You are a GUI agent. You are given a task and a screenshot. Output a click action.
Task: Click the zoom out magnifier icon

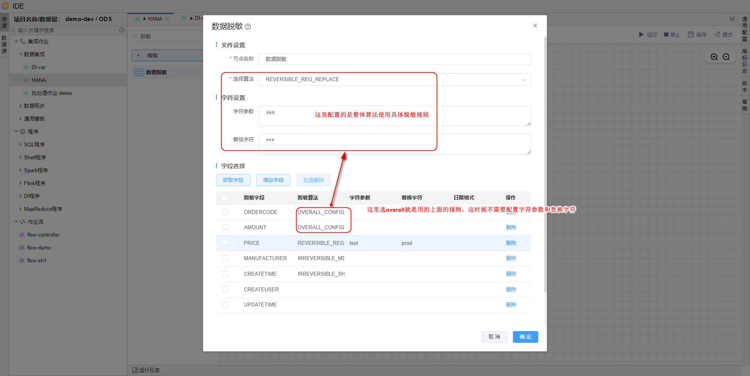(726, 57)
